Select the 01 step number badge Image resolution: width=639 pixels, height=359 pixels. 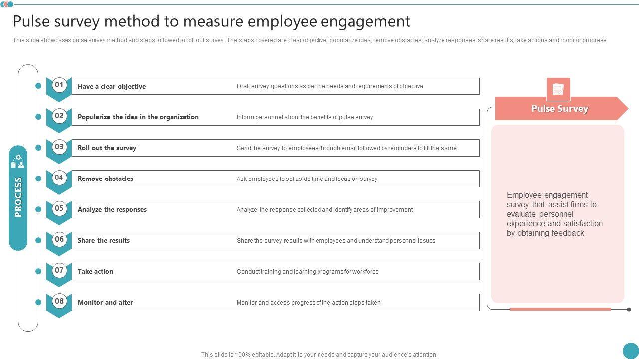59,85
